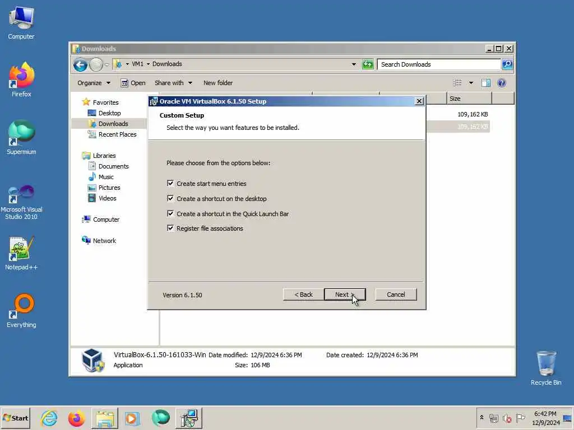
Task: Select Favorites in navigation pane
Action: tap(105, 102)
